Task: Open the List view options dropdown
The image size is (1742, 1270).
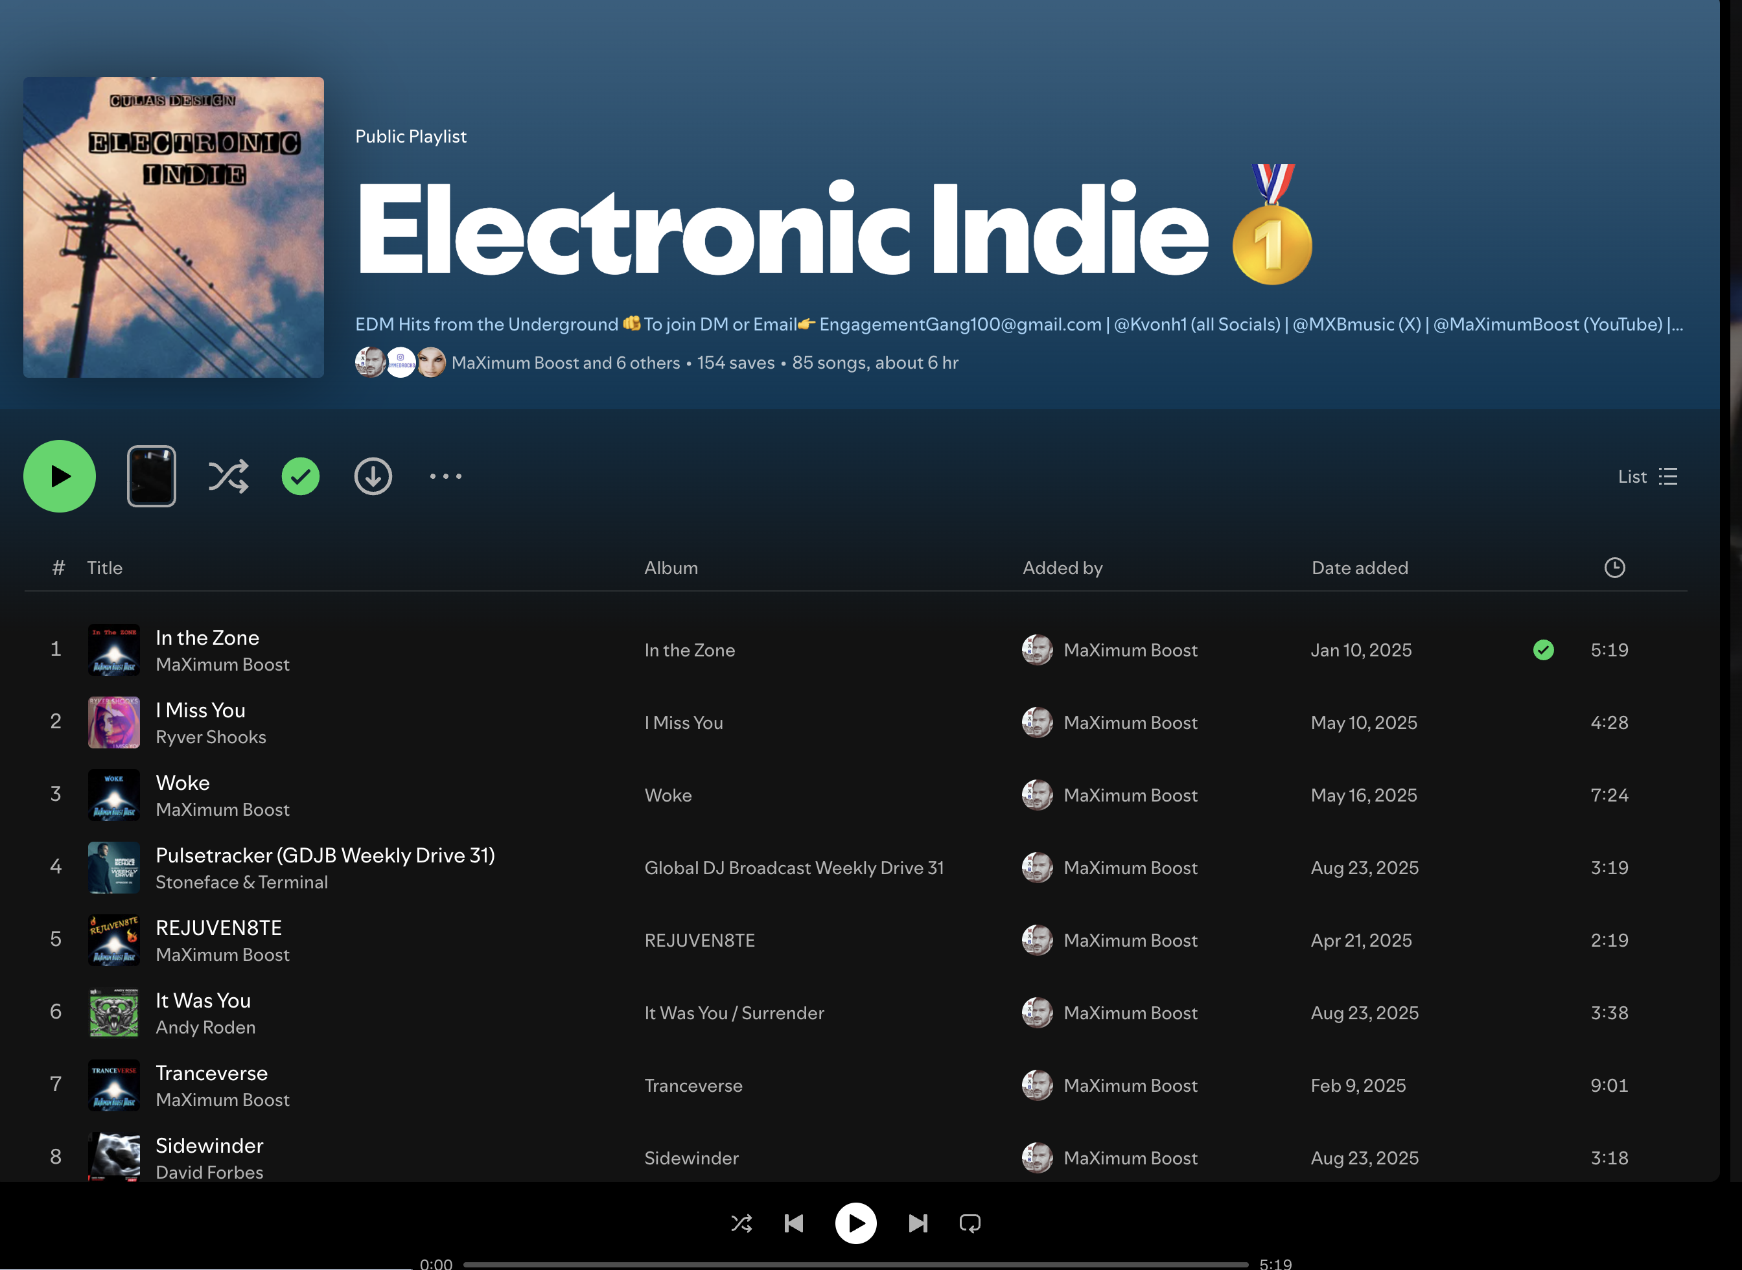Action: point(1647,477)
